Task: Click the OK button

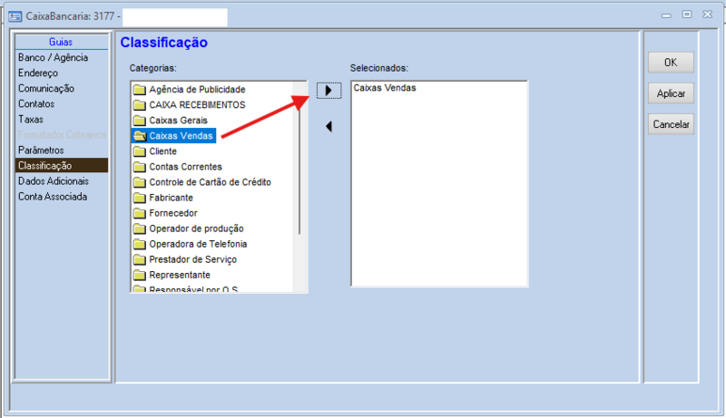Action: pyautogui.click(x=671, y=63)
